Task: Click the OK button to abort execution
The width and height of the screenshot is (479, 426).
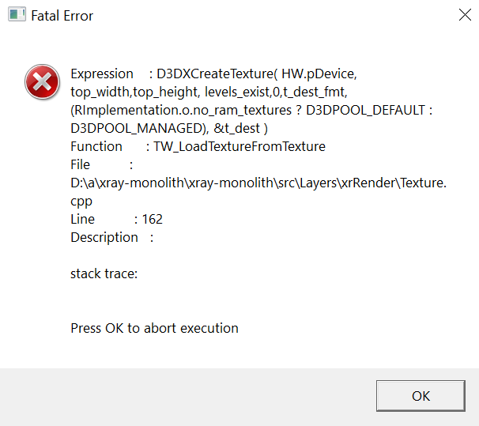Action: coord(421,396)
